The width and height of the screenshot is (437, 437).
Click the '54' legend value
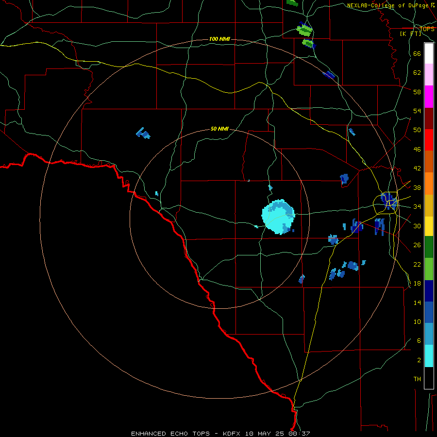coord(417,111)
